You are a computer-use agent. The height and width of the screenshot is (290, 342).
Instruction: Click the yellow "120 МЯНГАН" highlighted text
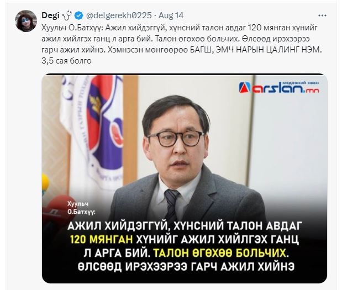point(101,240)
